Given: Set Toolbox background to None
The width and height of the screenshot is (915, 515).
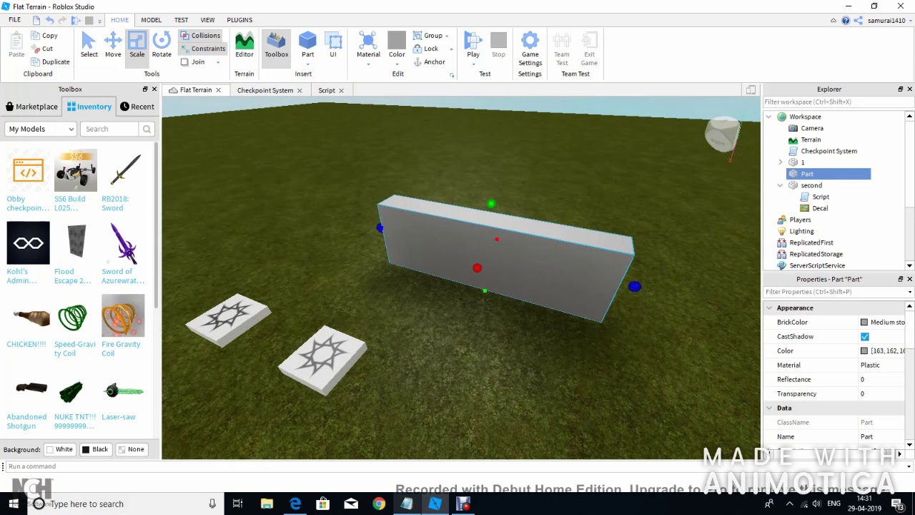Looking at the screenshot, I should click(x=131, y=449).
